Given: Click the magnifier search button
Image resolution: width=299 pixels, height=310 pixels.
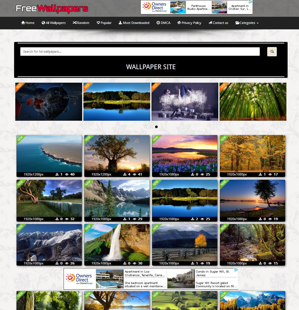Looking at the screenshot, I should coord(272,52).
